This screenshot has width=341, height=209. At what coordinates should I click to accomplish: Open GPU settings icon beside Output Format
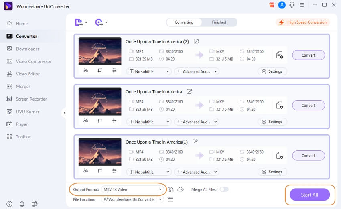[x=170, y=189]
